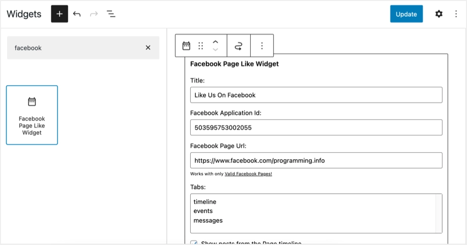
Task: Focus the Facebook Page Url field
Action: [x=316, y=160]
